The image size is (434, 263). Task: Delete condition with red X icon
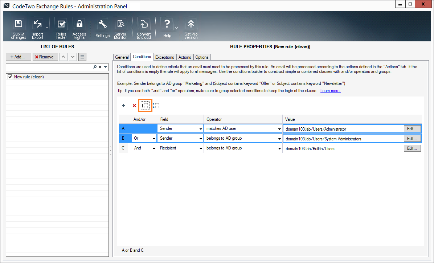point(134,106)
